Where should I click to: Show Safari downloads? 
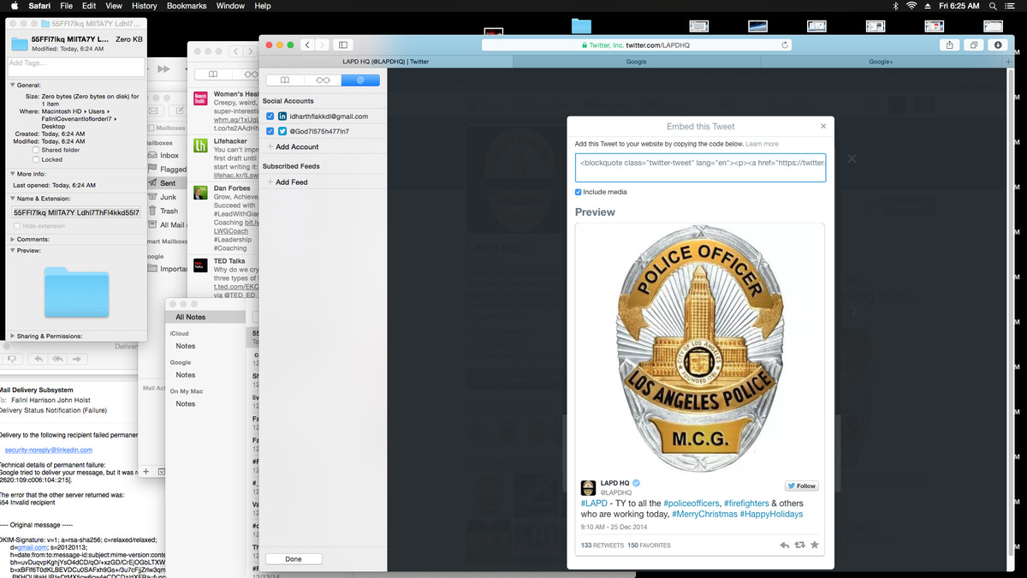point(998,45)
